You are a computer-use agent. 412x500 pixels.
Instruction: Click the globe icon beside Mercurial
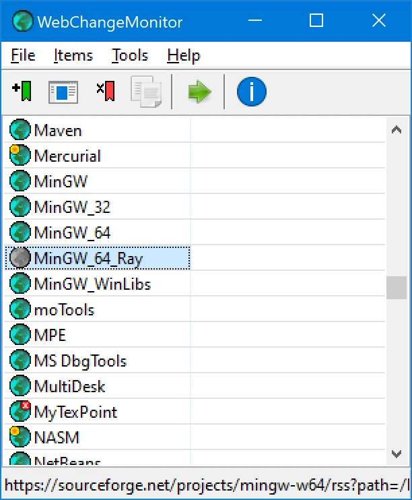pyautogui.click(x=20, y=155)
